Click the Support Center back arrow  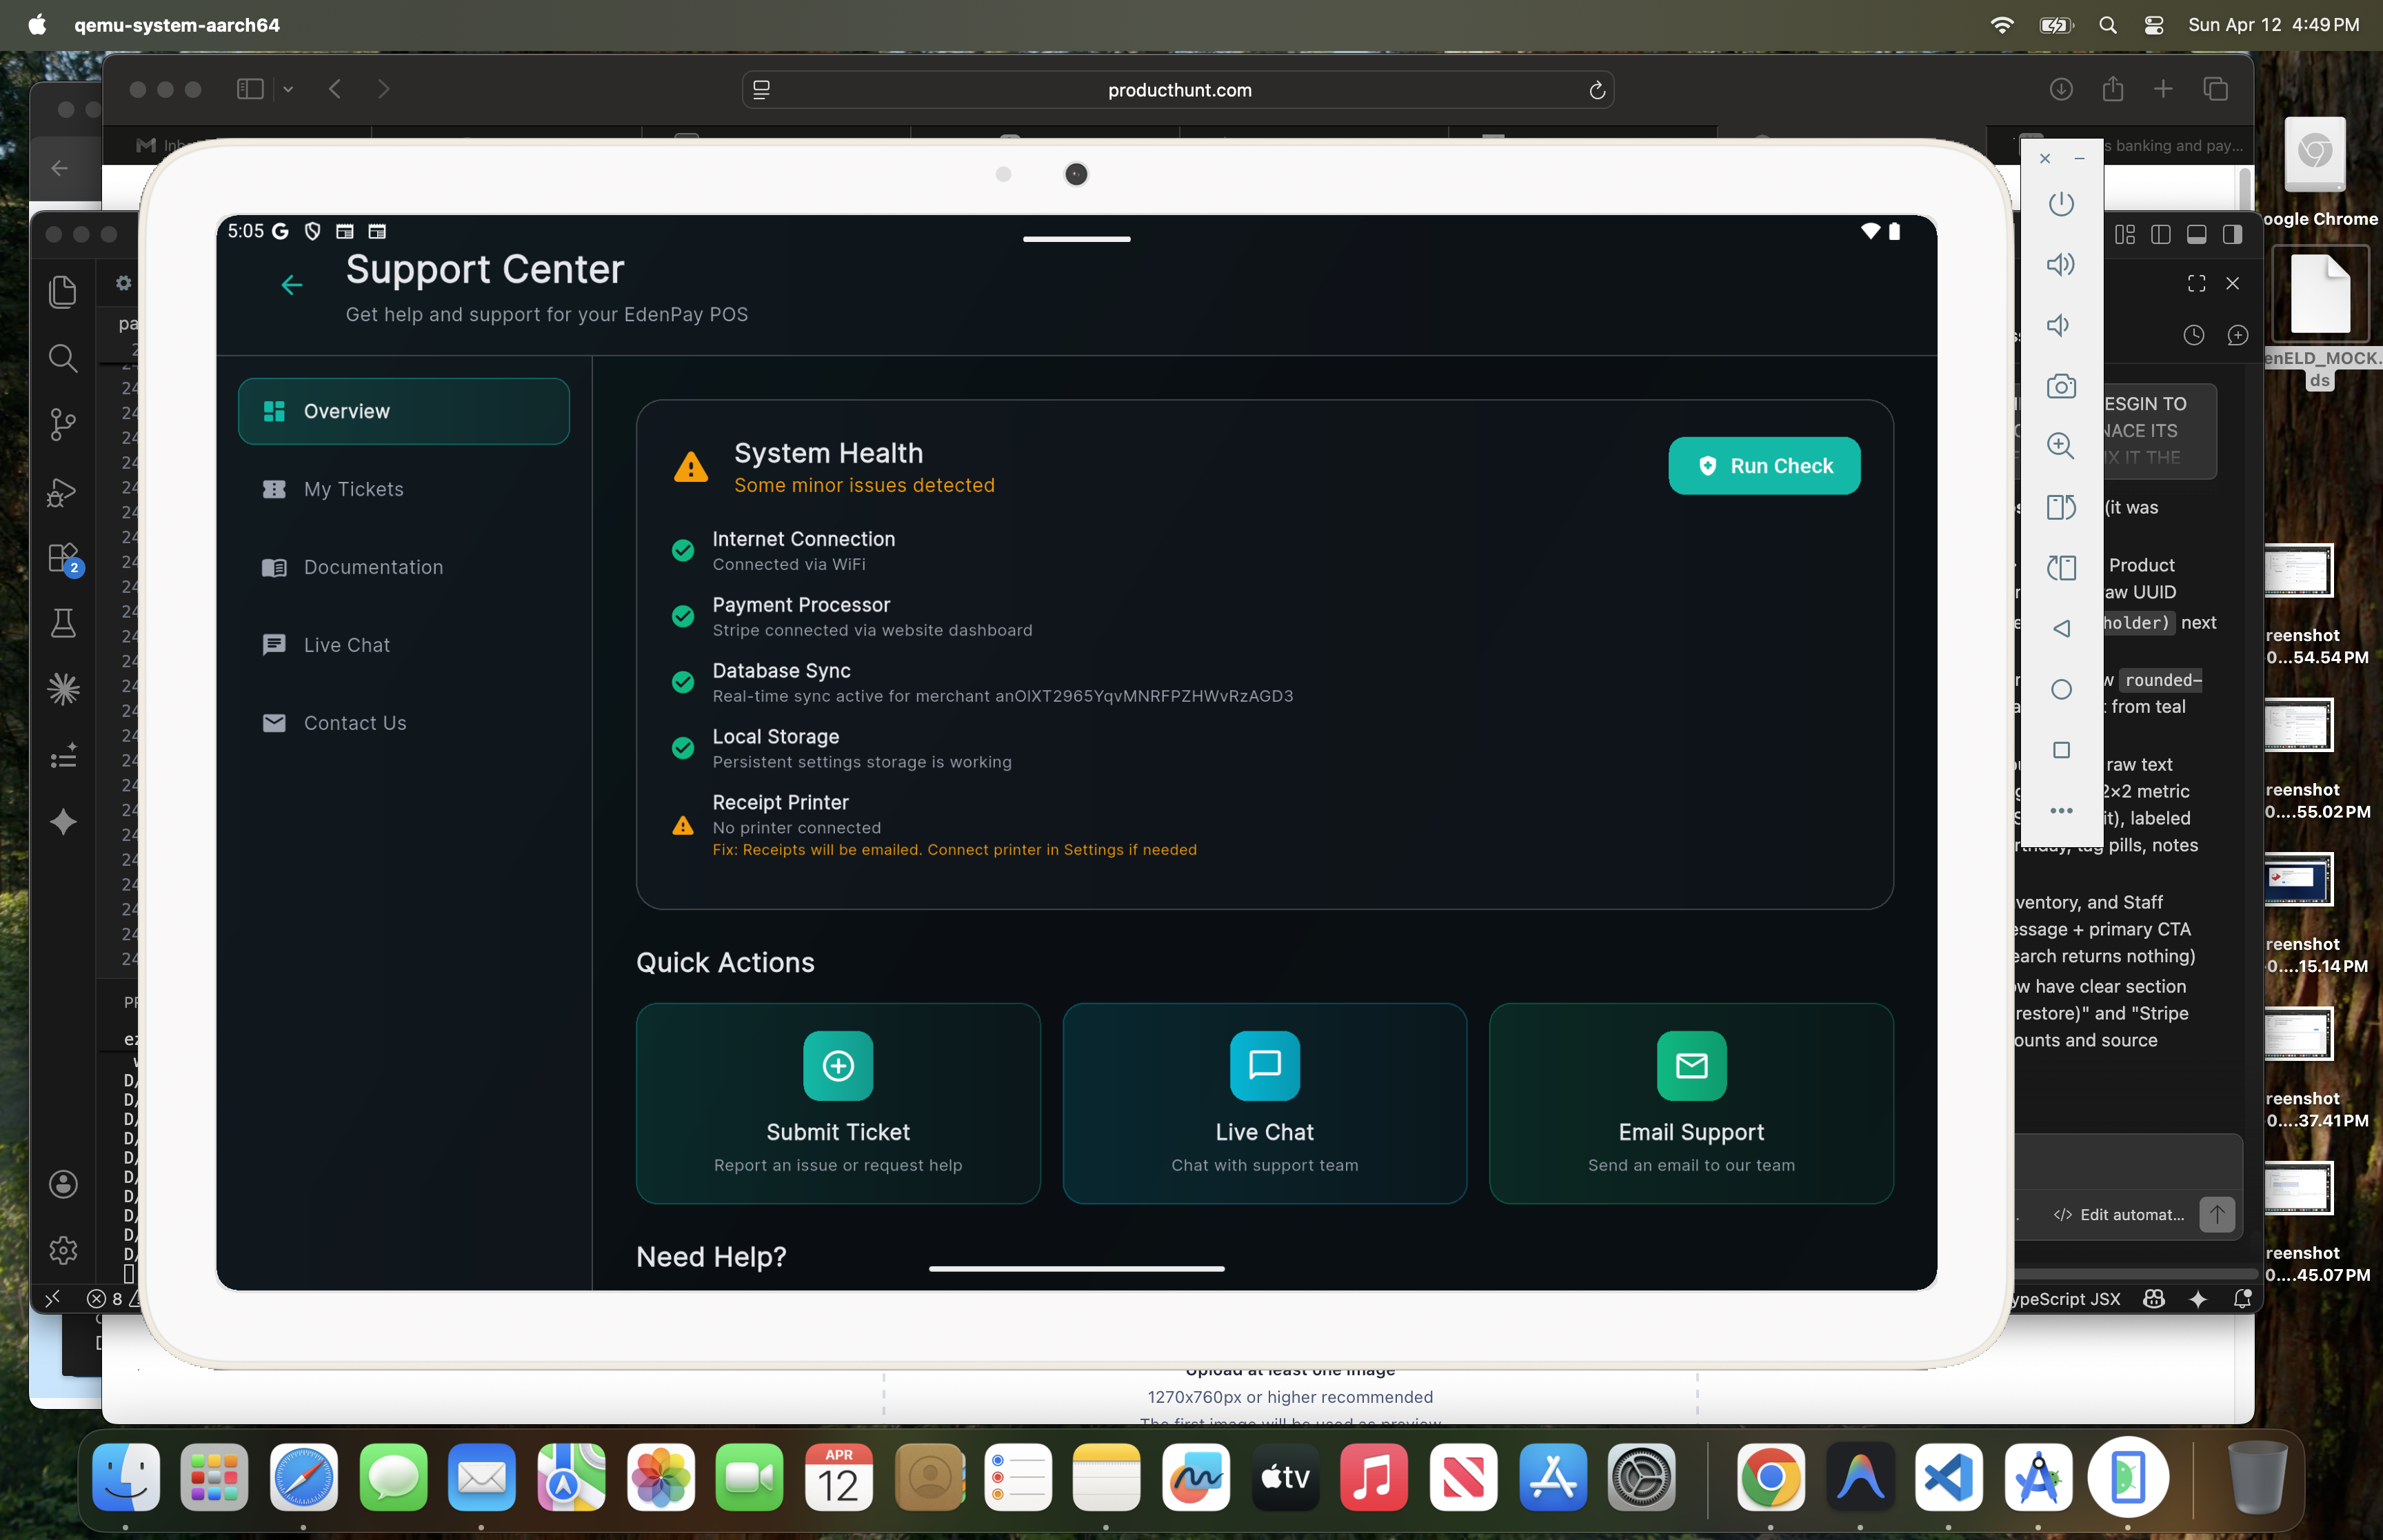tap(291, 286)
